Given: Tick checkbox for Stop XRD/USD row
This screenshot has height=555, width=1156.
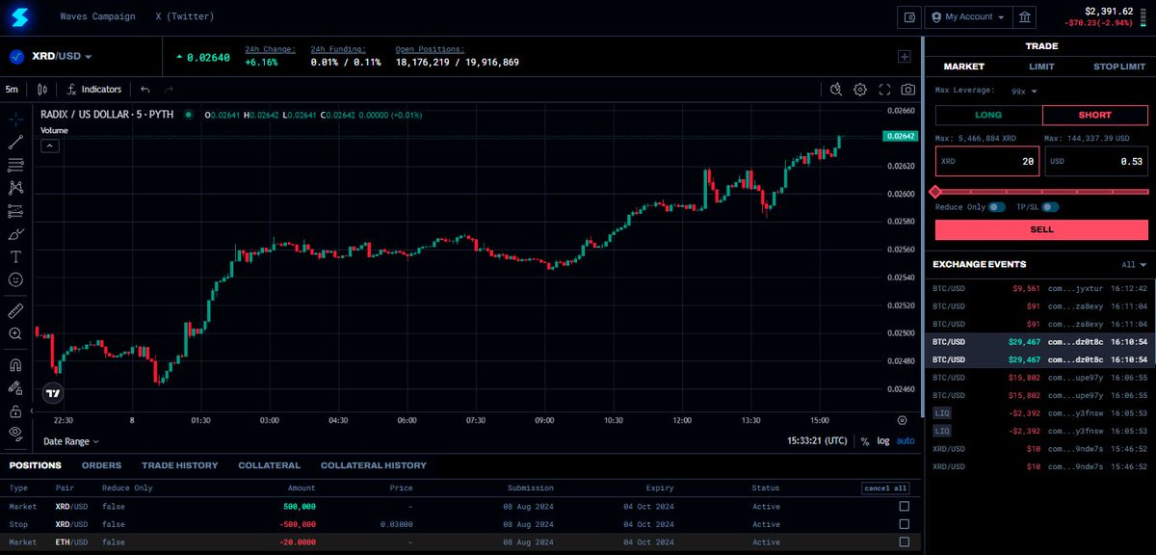Looking at the screenshot, I should pyautogui.click(x=904, y=524).
